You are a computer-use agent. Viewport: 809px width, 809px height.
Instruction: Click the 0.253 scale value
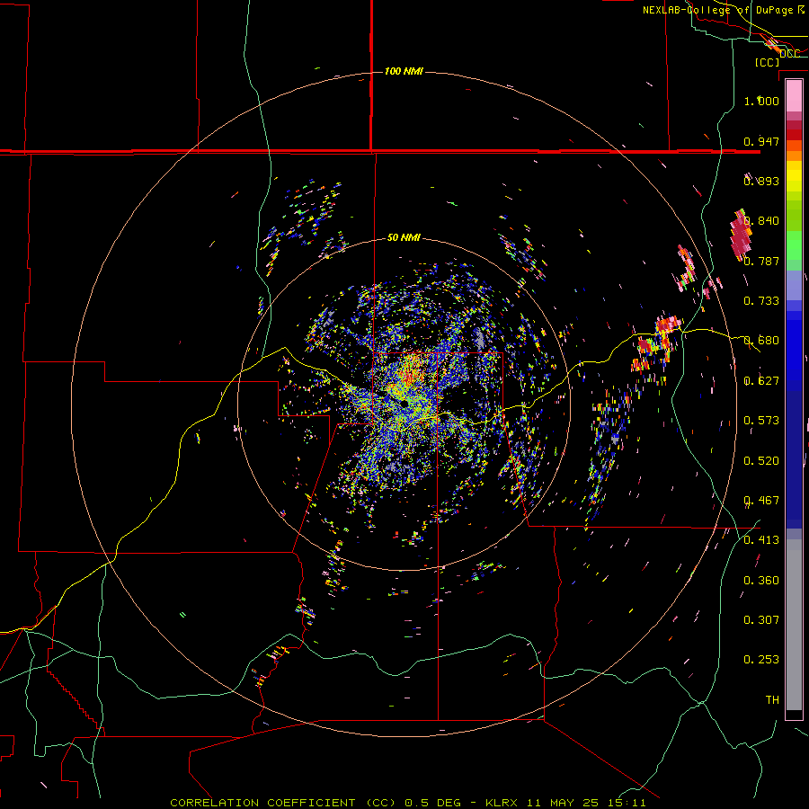[x=761, y=660]
